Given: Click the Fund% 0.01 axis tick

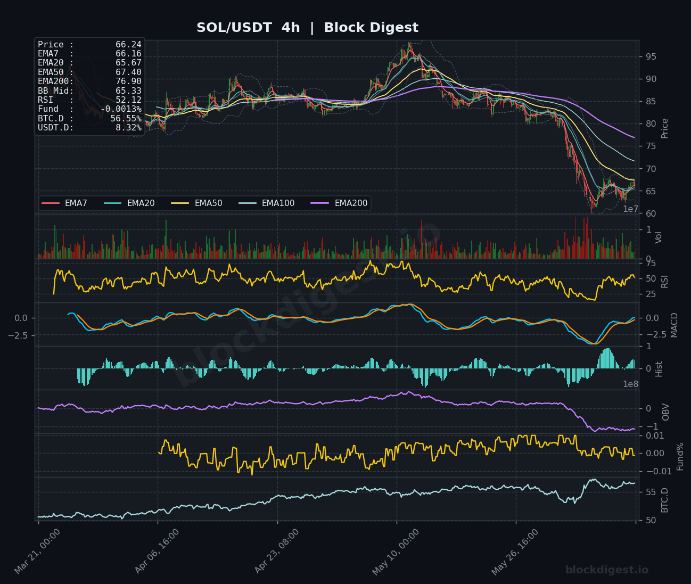Looking at the screenshot, I should pyautogui.click(x=655, y=435).
